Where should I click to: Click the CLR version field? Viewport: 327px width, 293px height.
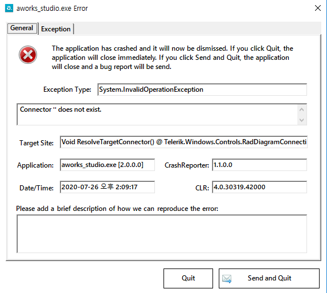coord(259,187)
